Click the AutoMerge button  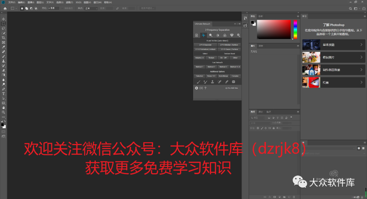[223, 76]
